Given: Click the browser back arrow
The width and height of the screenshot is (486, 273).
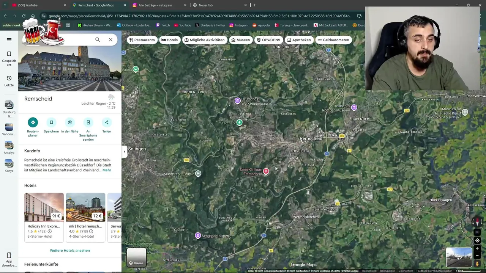Looking at the screenshot, I should click(5, 16).
